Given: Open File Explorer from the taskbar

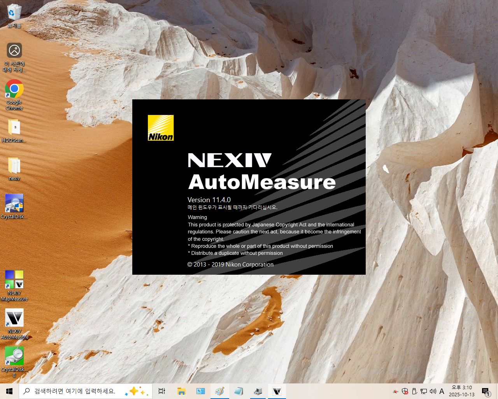Looking at the screenshot, I should point(181,391).
